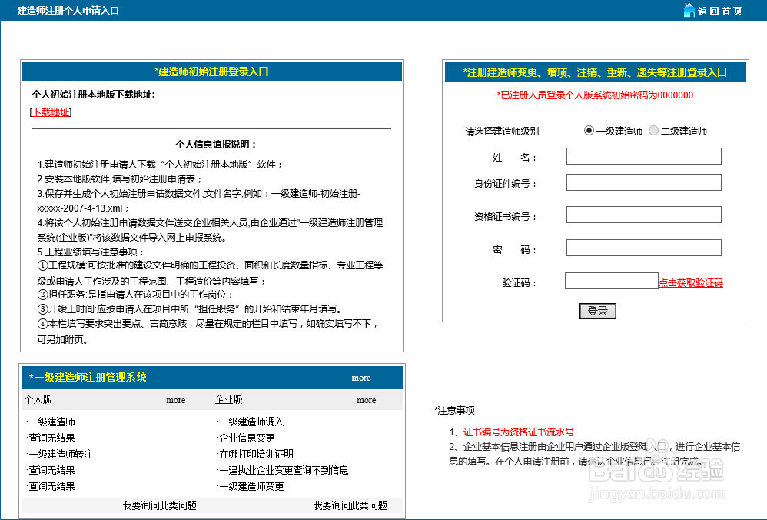Open the 一级建造师 item under 个人版
767x520 pixels.
tap(51, 422)
